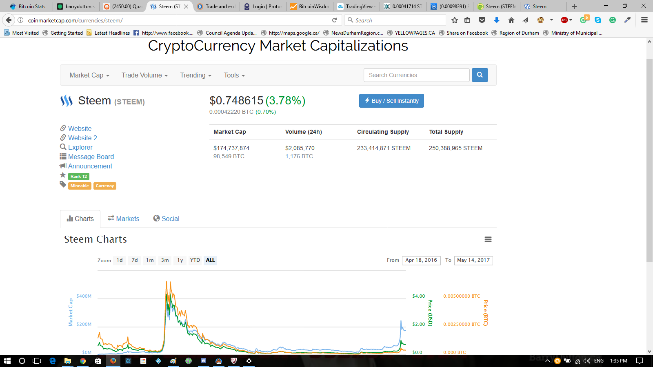This screenshot has width=653, height=367.
Task: Click the Mineable tag
Action: tap(80, 186)
